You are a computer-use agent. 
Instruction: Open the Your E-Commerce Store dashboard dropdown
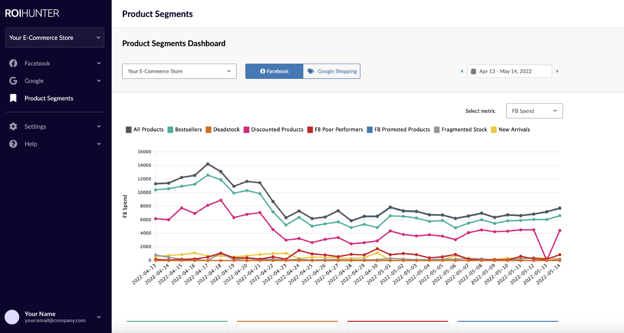[x=179, y=71]
